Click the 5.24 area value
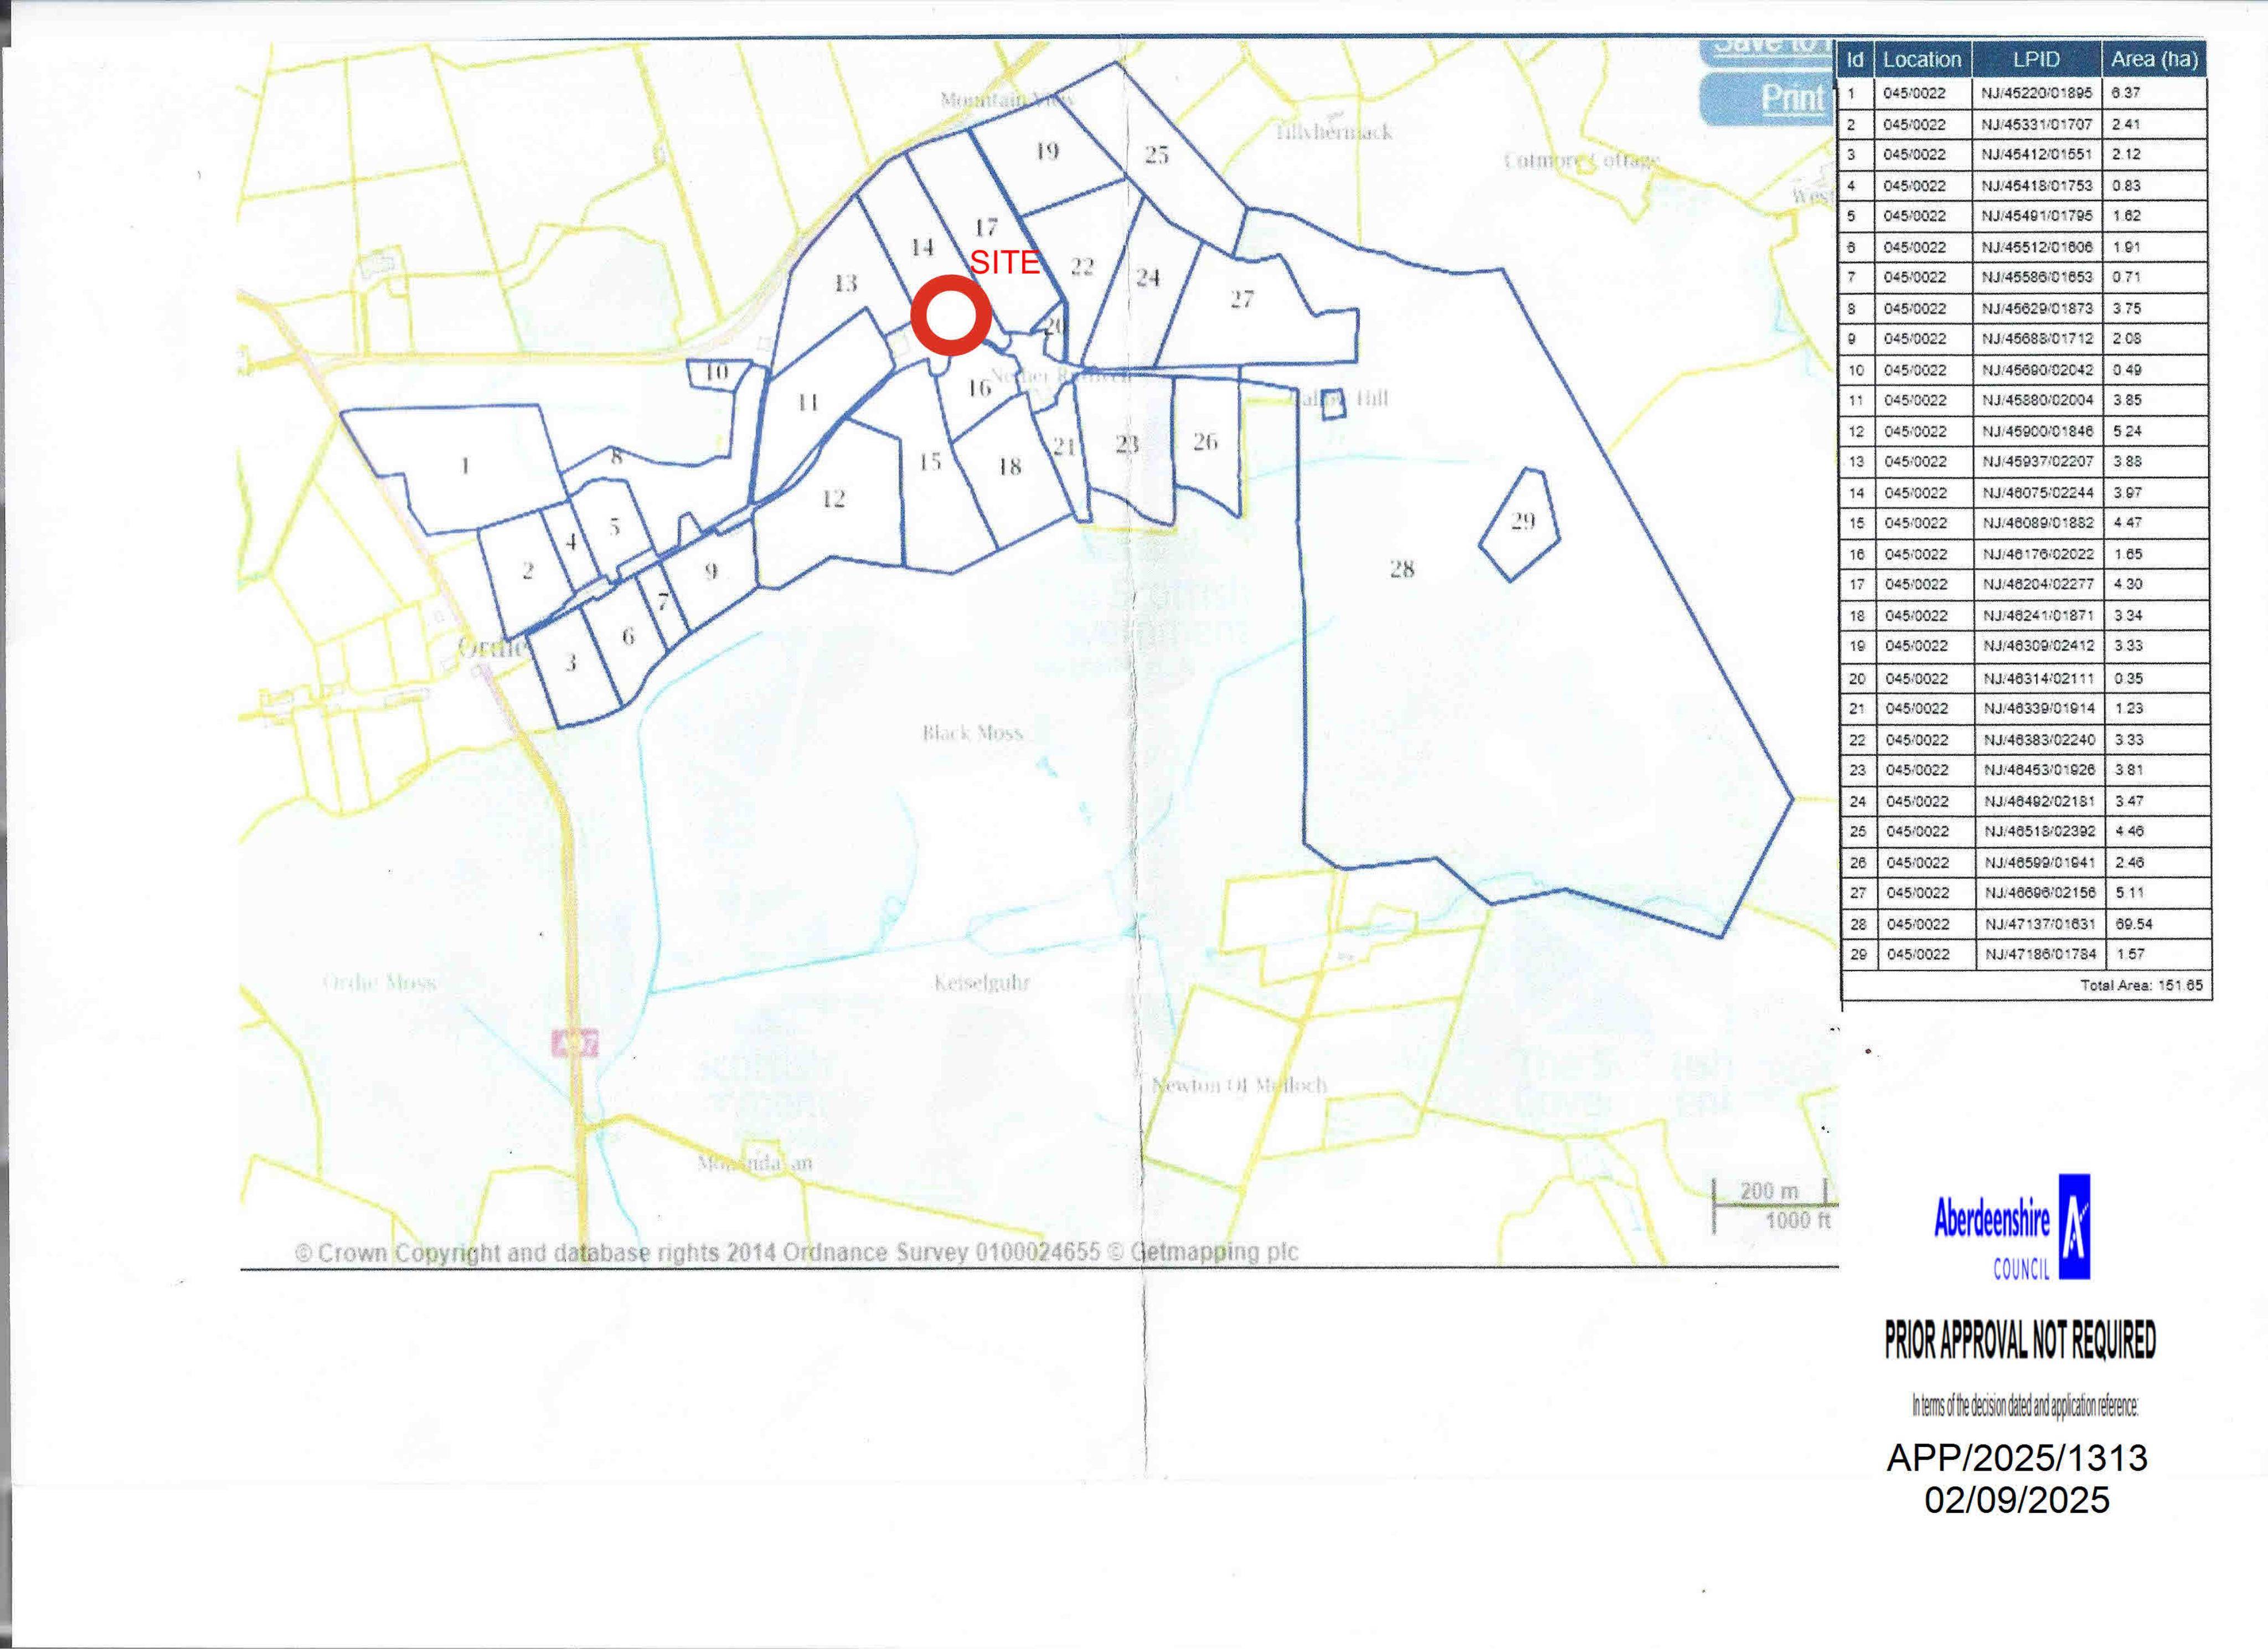The width and height of the screenshot is (2268, 1649). [x=2127, y=431]
